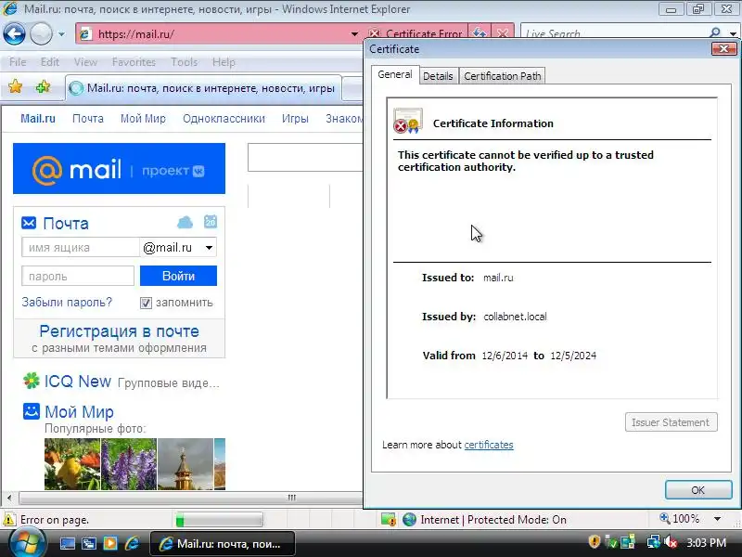Open the Help menu
This screenshot has width=742, height=557.
(224, 62)
